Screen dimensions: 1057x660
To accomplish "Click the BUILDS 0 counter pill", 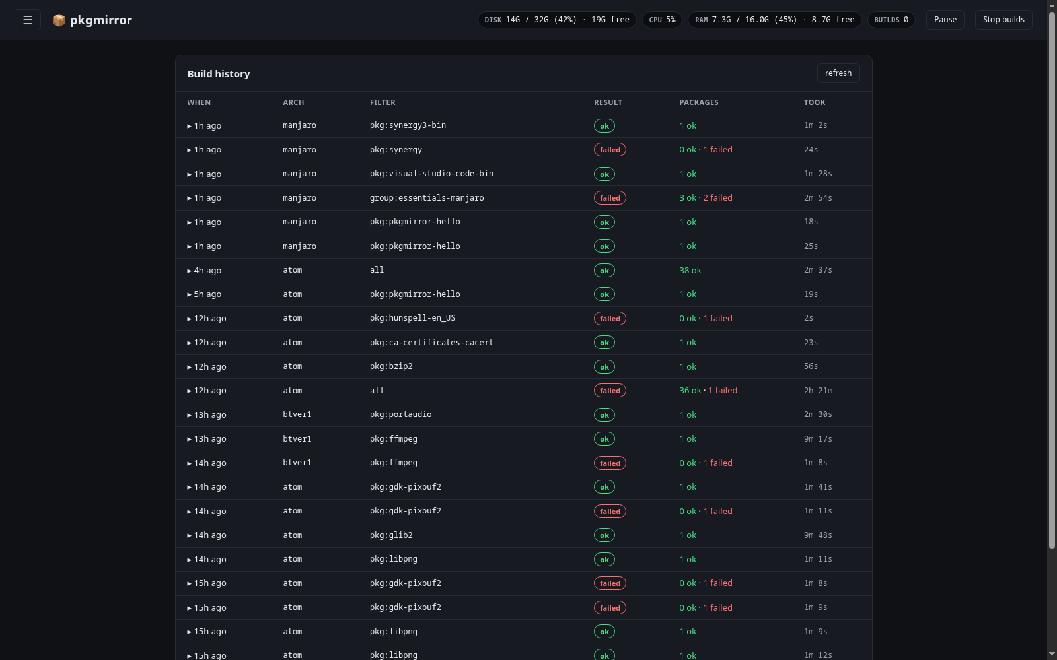I will [x=891, y=20].
